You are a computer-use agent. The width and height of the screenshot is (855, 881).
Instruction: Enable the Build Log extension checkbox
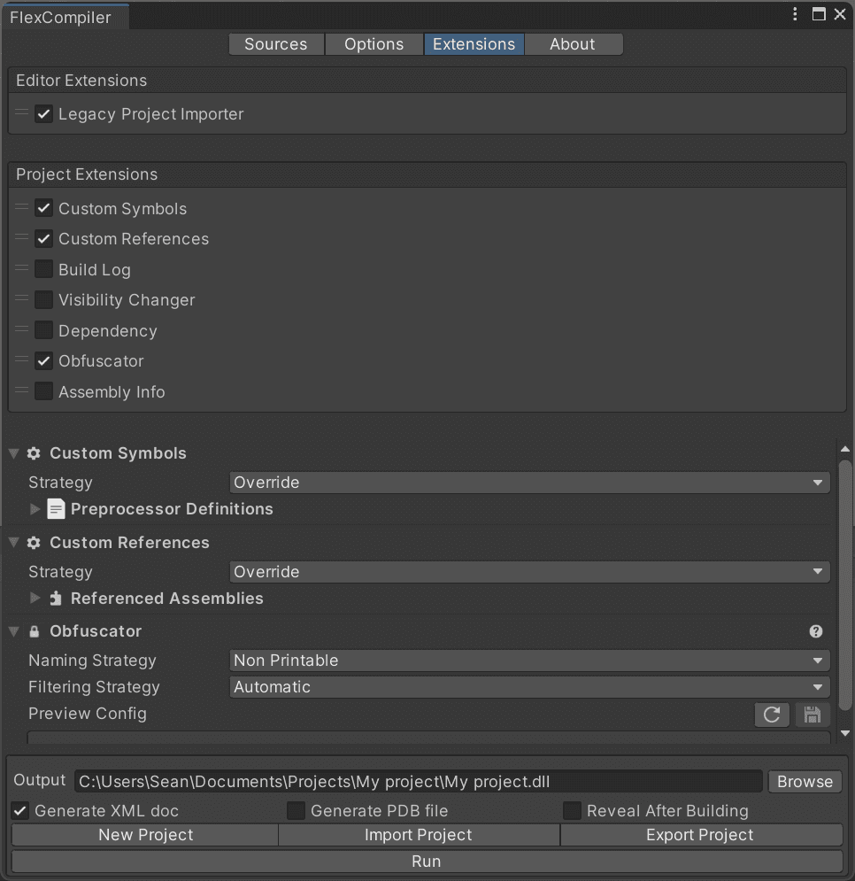[44, 269]
